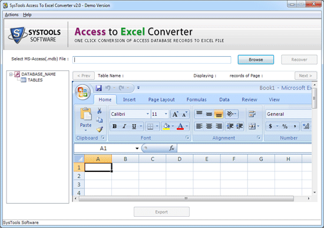324x228 pixels.
Task: Click the Accounting dollar format icon
Action: 270,126
